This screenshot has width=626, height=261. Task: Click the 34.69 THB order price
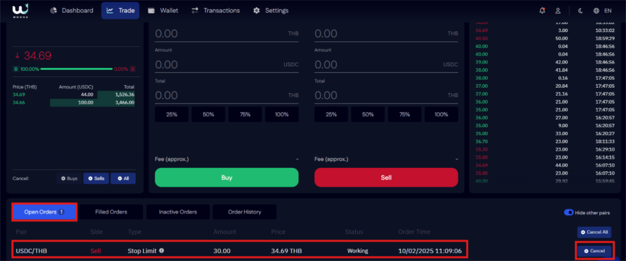(286, 251)
